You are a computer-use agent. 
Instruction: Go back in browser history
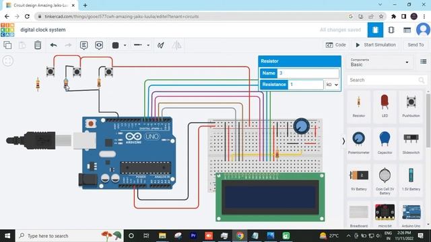click(7, 16)
